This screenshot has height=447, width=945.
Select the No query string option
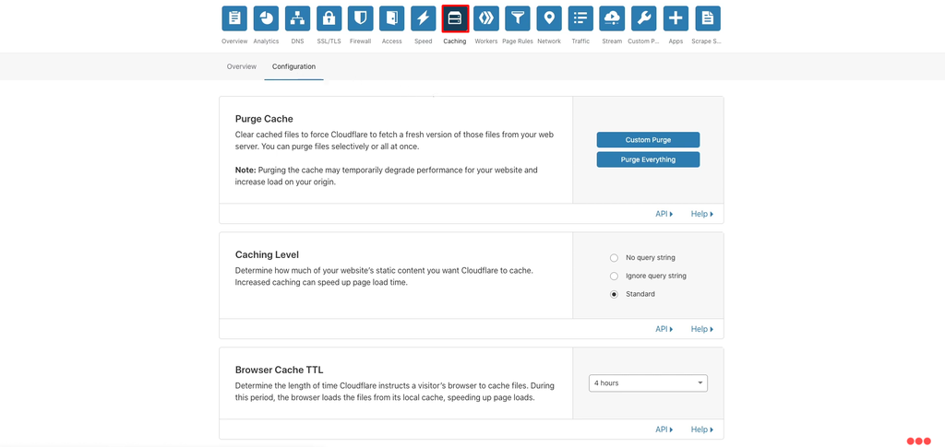tap(615, 258)
